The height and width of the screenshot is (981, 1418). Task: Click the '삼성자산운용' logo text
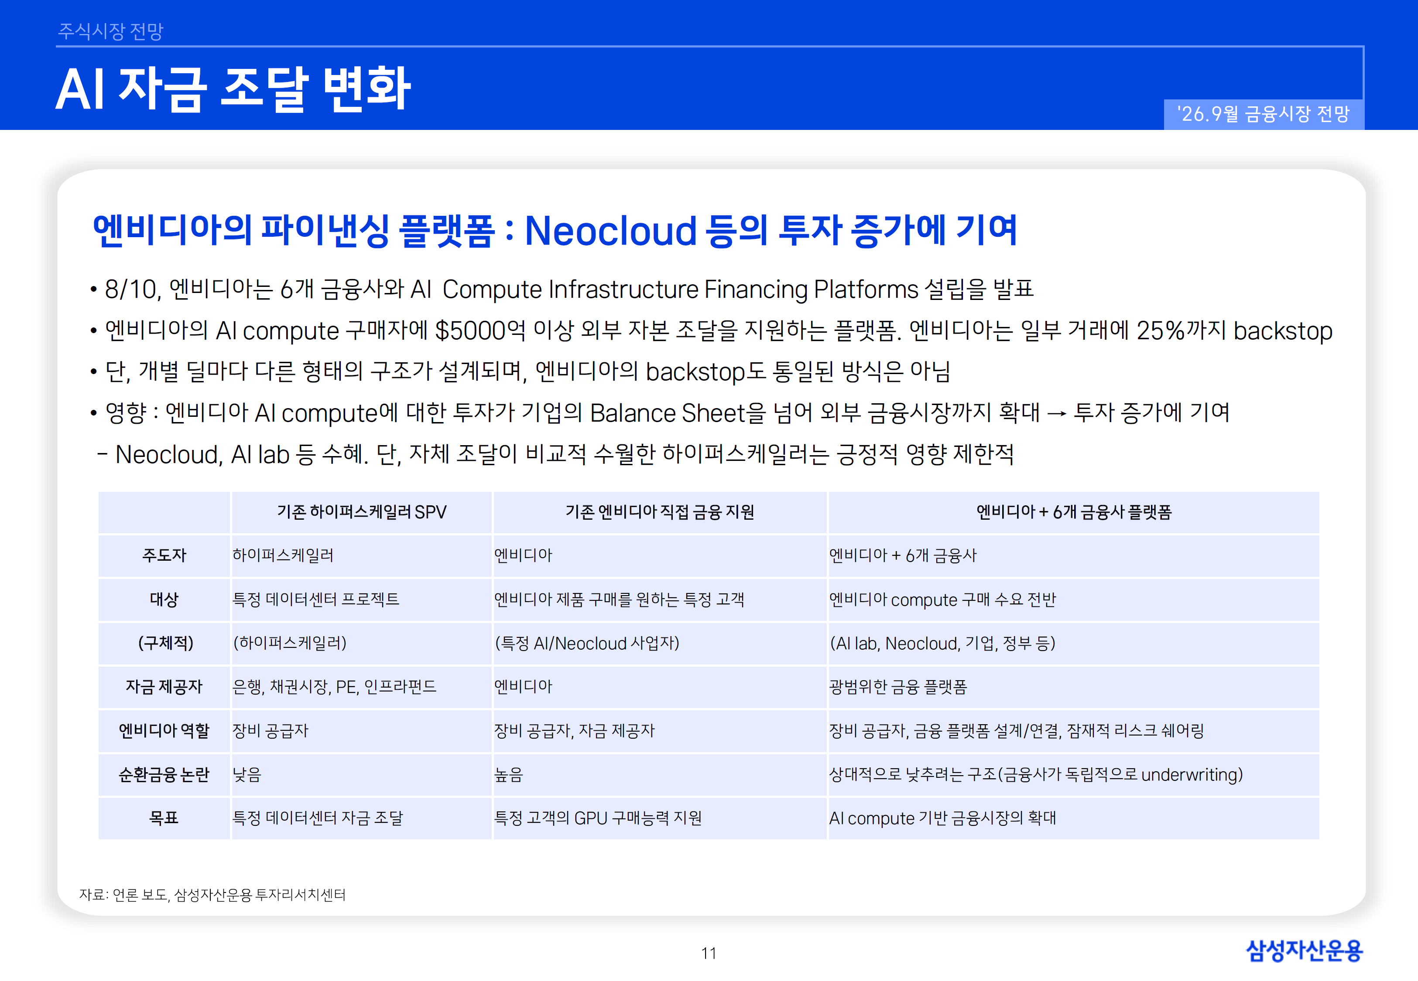(1304, 951)
